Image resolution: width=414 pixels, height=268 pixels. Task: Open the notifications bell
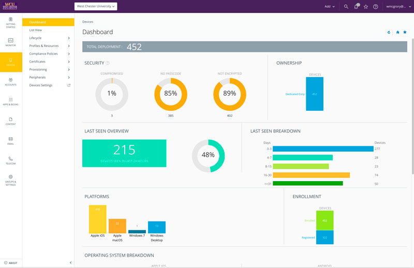pos(356,7)
